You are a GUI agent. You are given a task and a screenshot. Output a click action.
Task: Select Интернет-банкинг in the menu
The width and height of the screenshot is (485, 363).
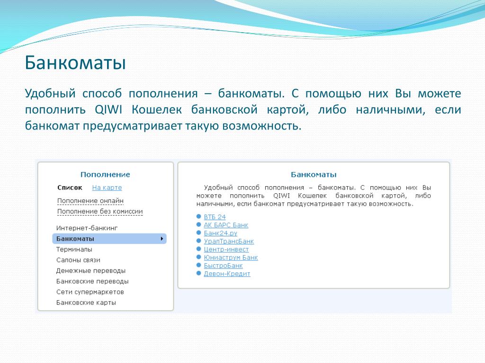click(x=87, y=228)
